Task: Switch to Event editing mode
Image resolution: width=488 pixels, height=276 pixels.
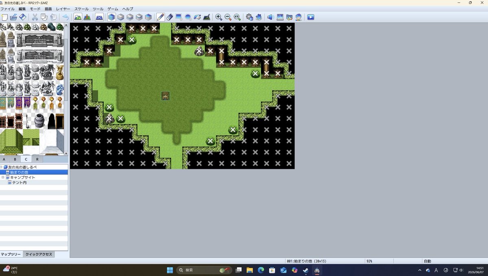Action: [x=87, y=17]
